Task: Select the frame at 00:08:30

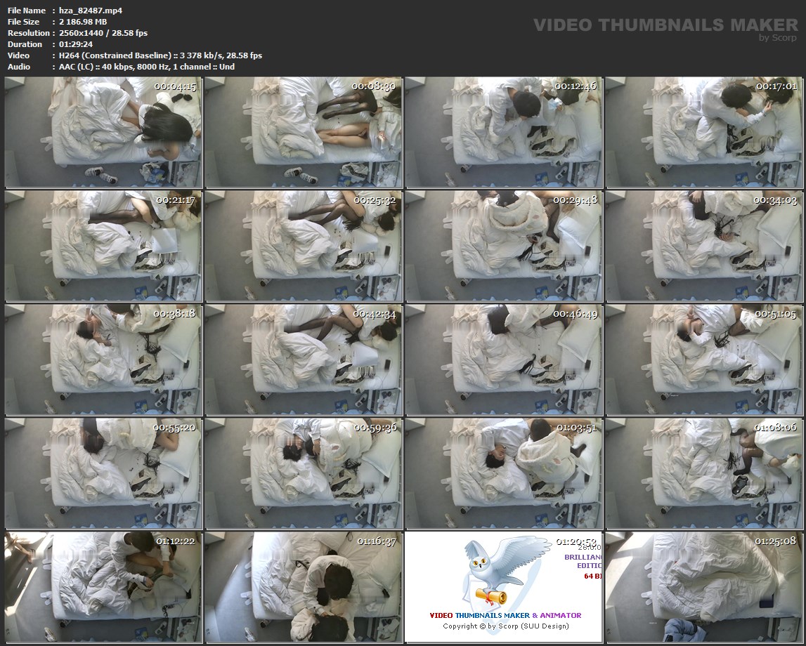Action: click(304, 133)
